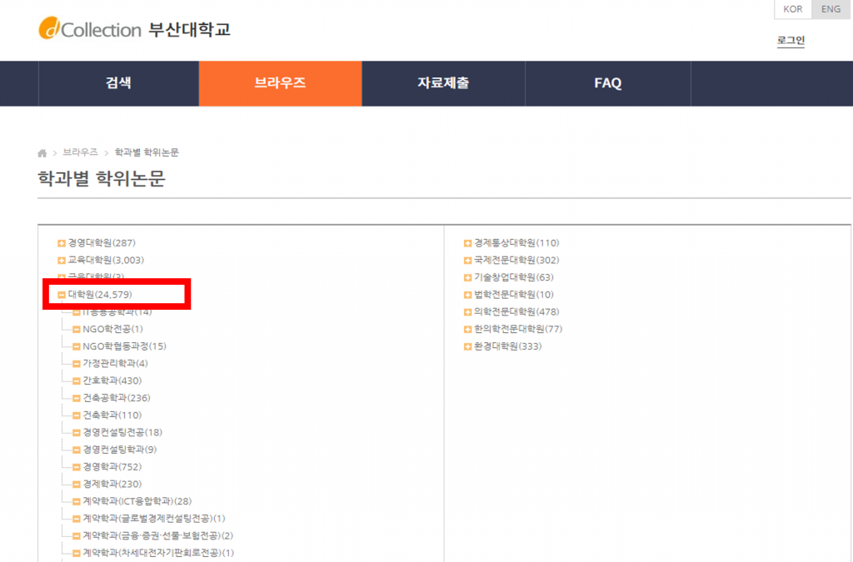The height and width of the screenshot is (562, 853).
Task: Switch language to KOR
Action: click(x=792, y=9)
